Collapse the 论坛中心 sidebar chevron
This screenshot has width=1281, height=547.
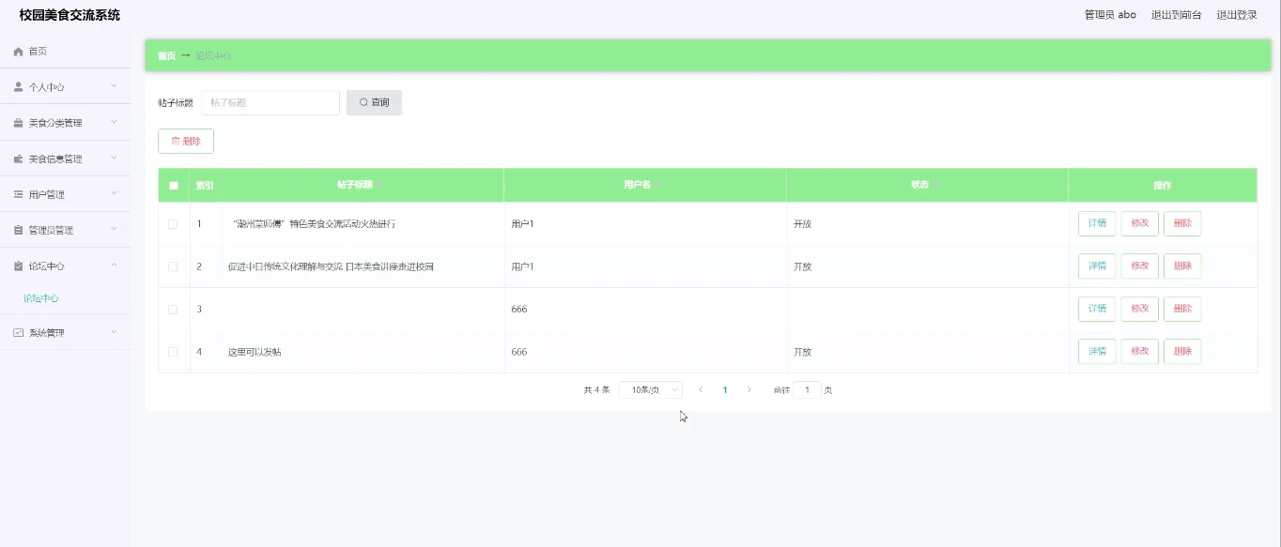pyautogui.click(x=114, y=266)
